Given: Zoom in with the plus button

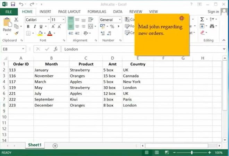Looking at the screenshot, I should tap(210, 153).
